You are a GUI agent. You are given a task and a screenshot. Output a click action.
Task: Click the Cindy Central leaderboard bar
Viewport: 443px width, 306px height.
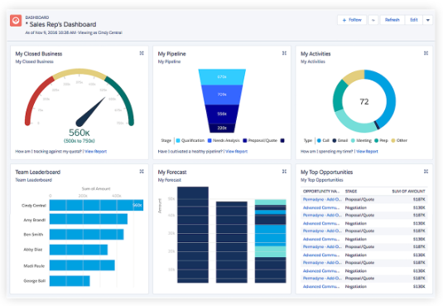click(x=96, y=205)
